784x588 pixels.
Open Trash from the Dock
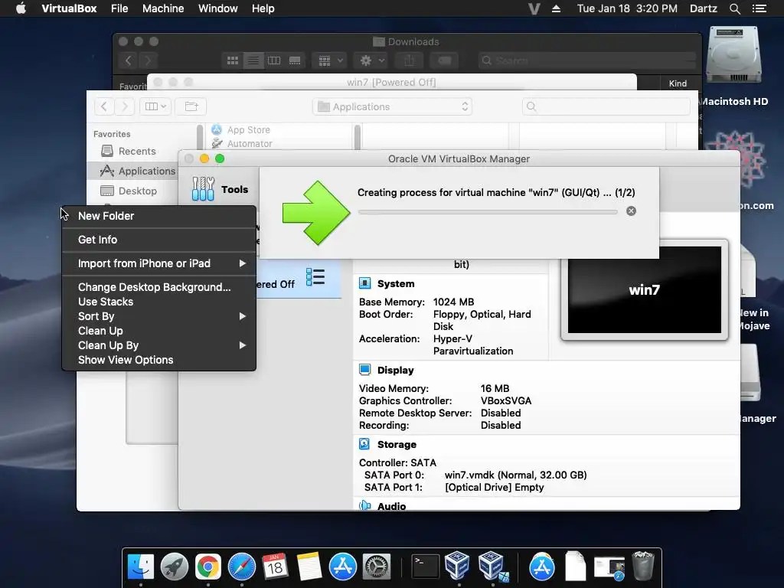pos(643,567)
